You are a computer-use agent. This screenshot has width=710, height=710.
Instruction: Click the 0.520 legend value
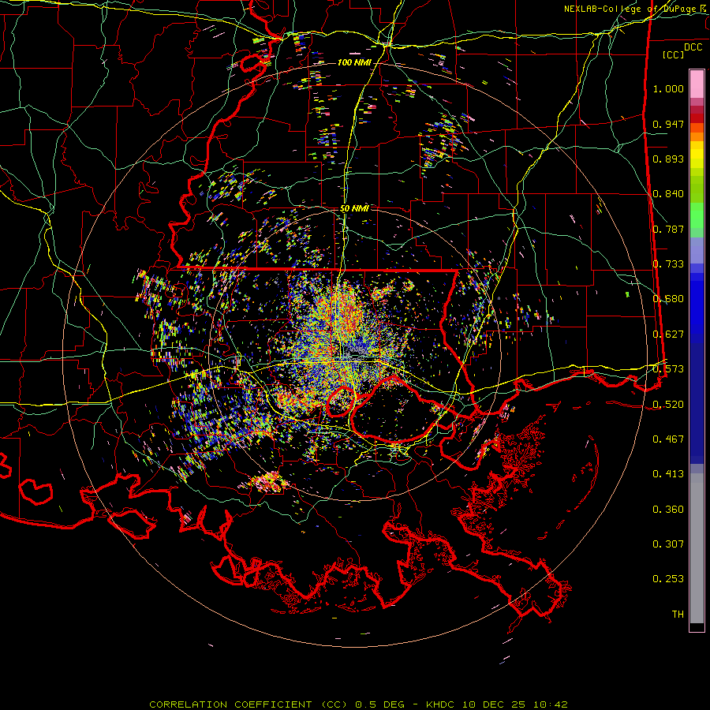click(668, 405)
